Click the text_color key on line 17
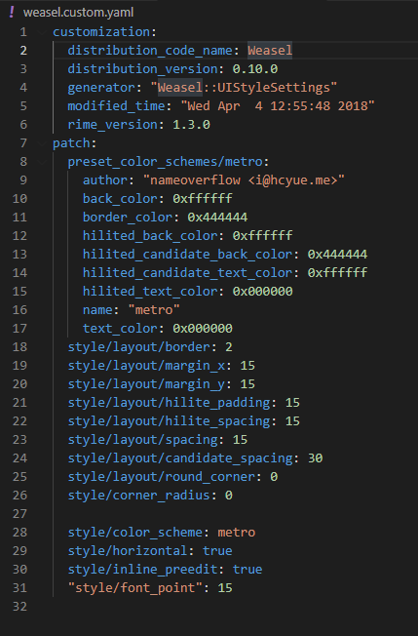The height and width of the screenshot is (636, 418). [120, 328]
